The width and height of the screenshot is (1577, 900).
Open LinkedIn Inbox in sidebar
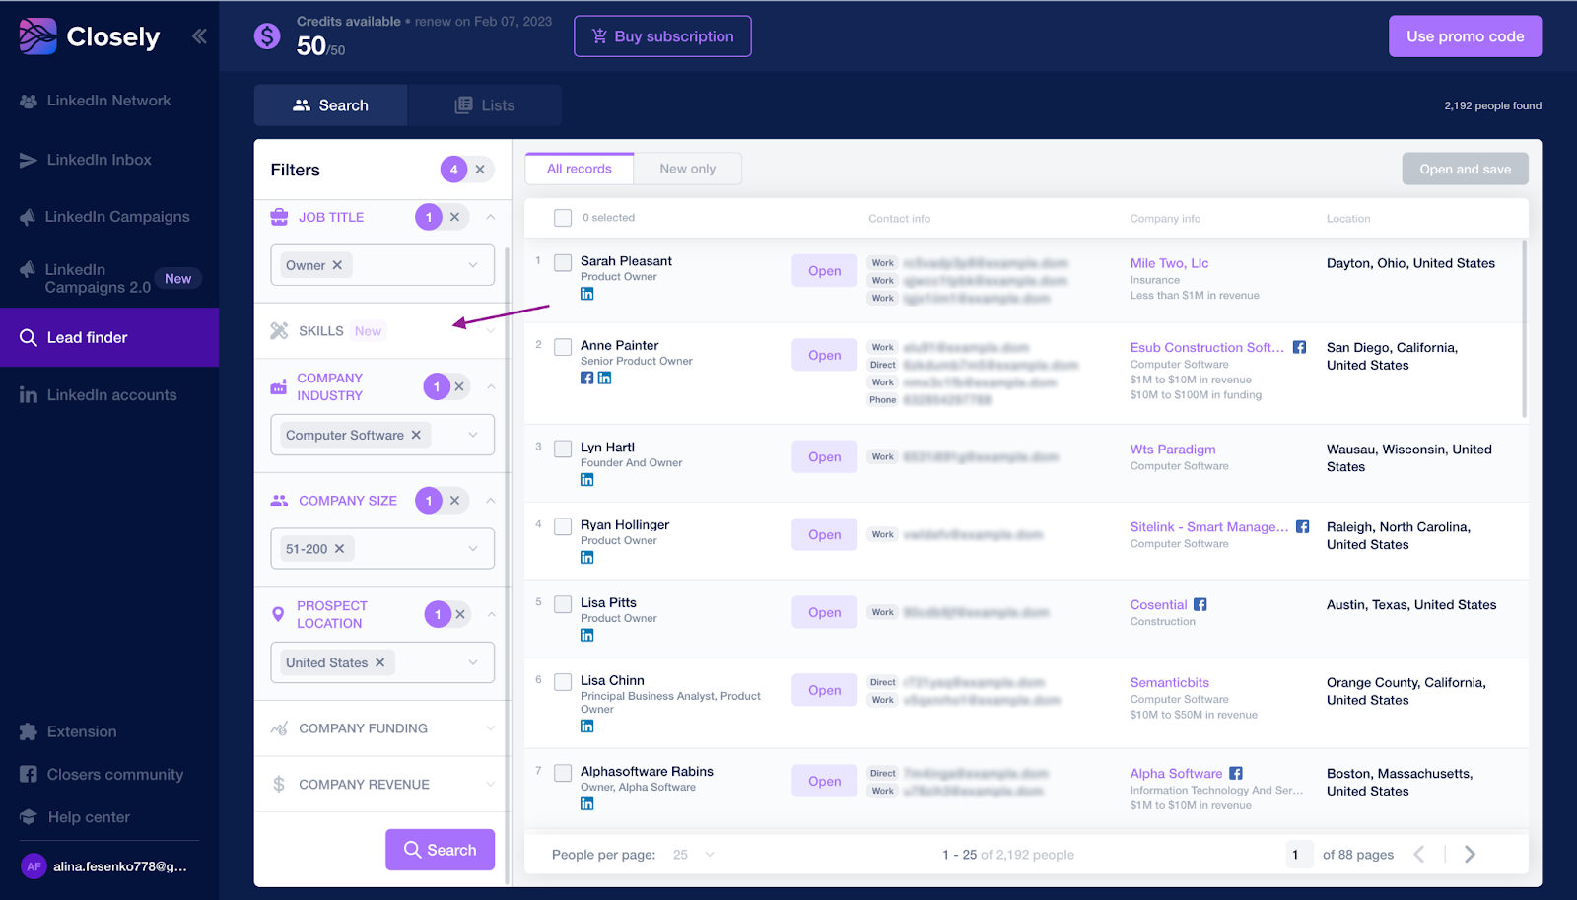tap(86, 160)
